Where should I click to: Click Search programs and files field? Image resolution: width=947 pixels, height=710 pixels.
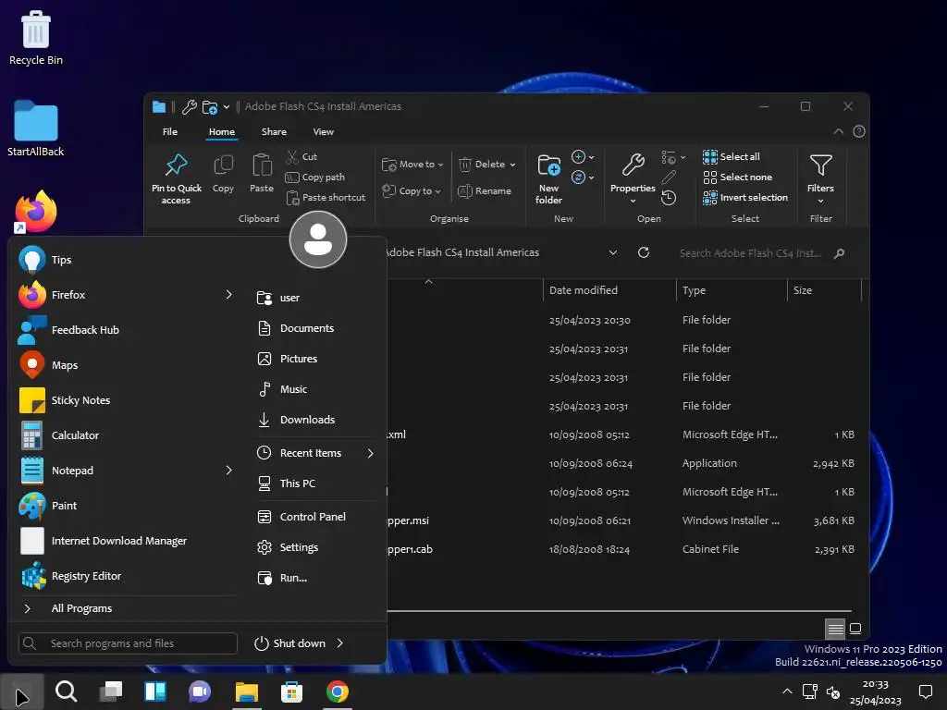click(x=128, y=643)
